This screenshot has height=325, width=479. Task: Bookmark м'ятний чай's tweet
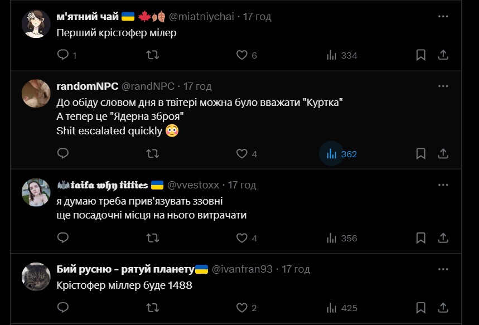pyautogui.click(x=421, y=55)
